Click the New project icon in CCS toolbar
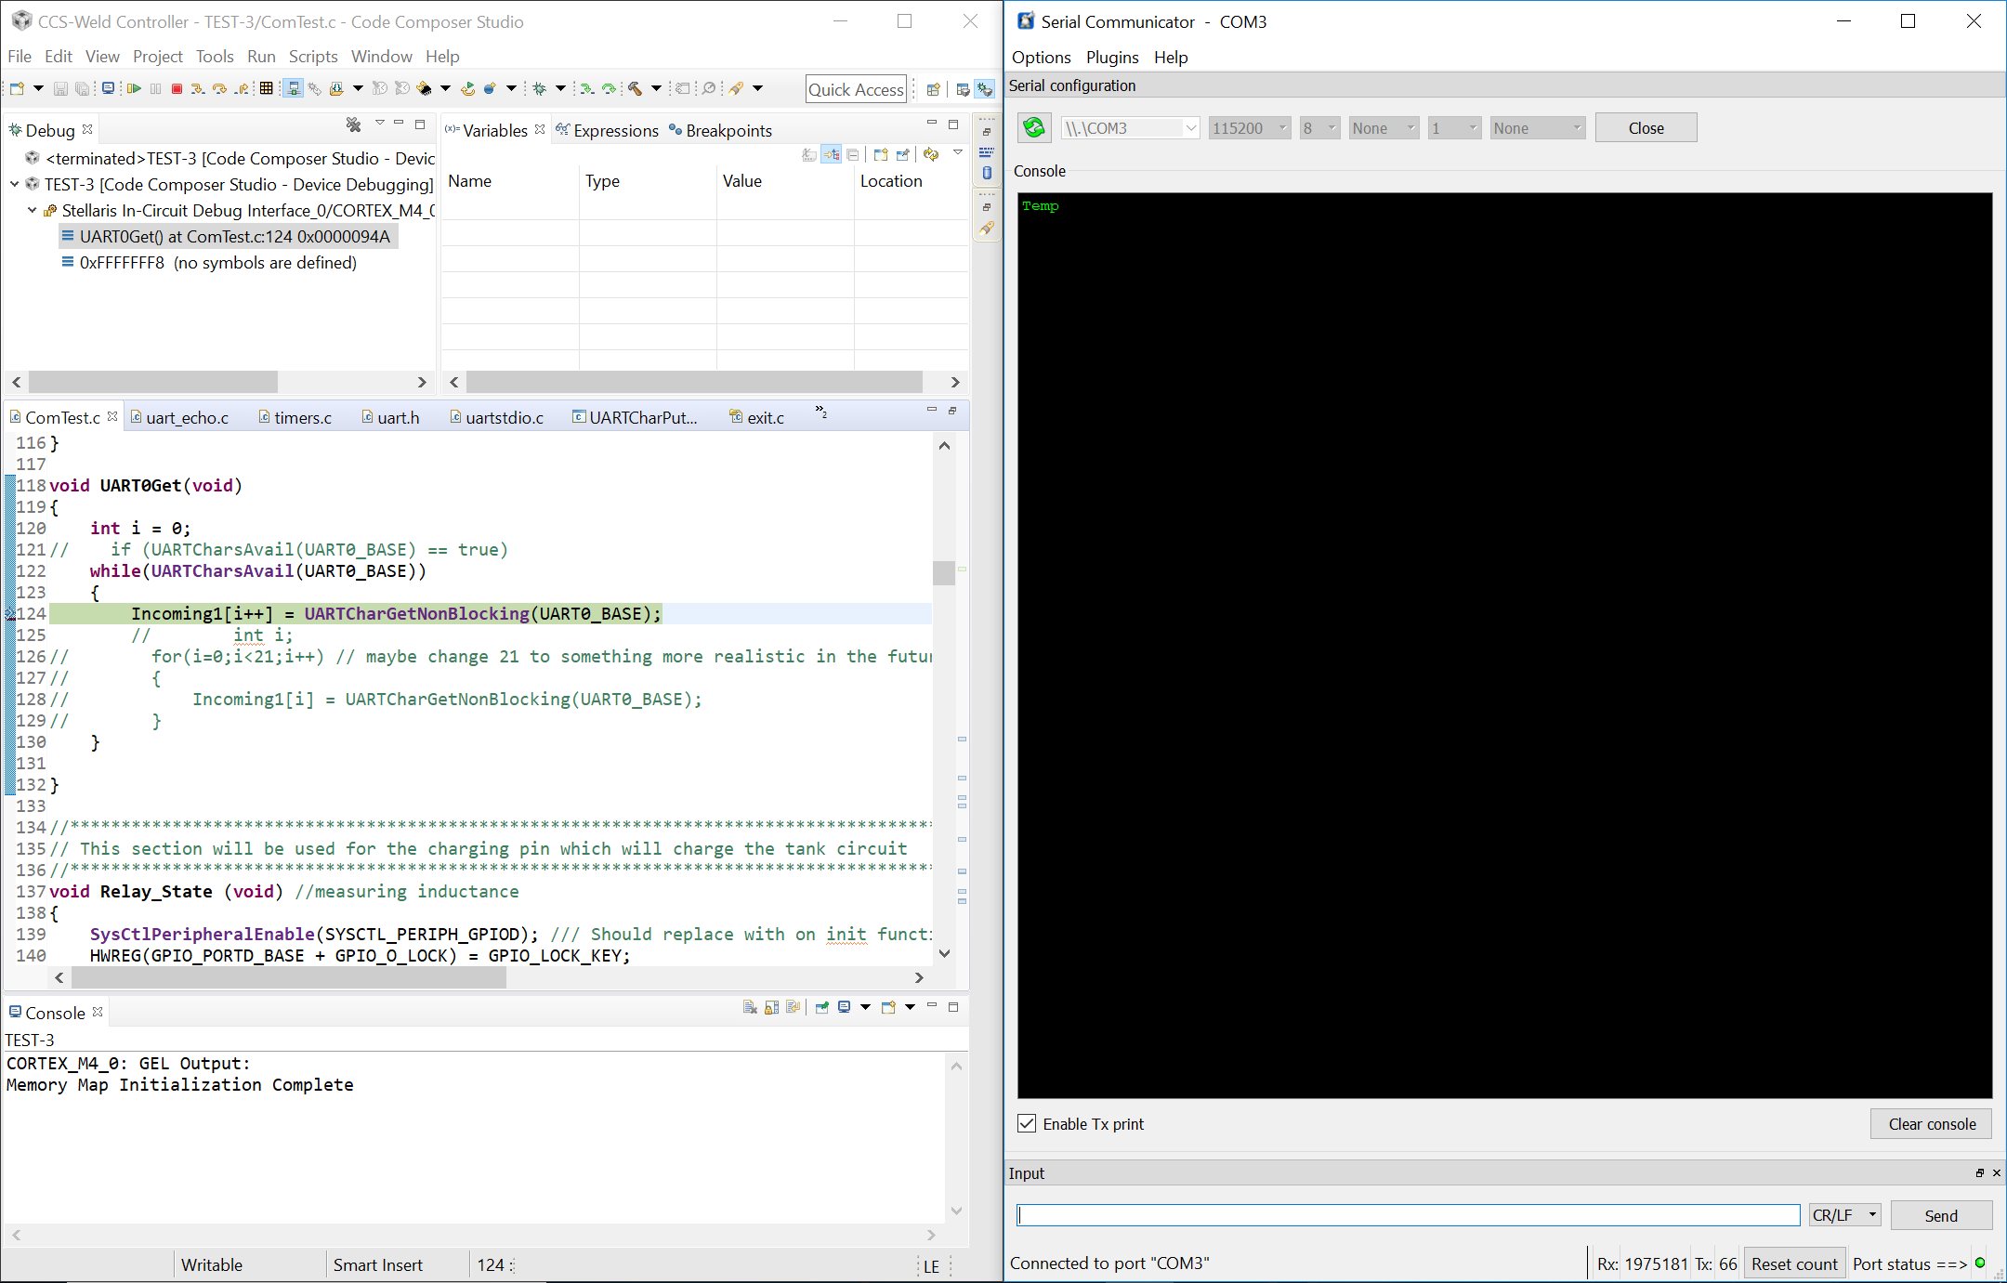 click(18, 89)
